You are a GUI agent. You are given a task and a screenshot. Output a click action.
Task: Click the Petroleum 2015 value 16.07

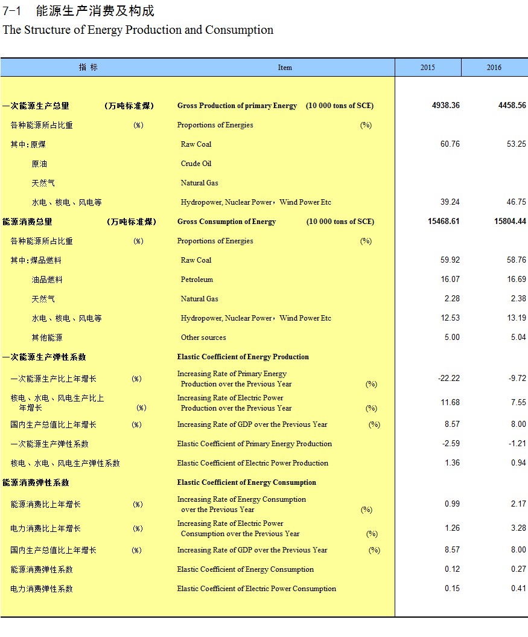(x=450, y=279)
